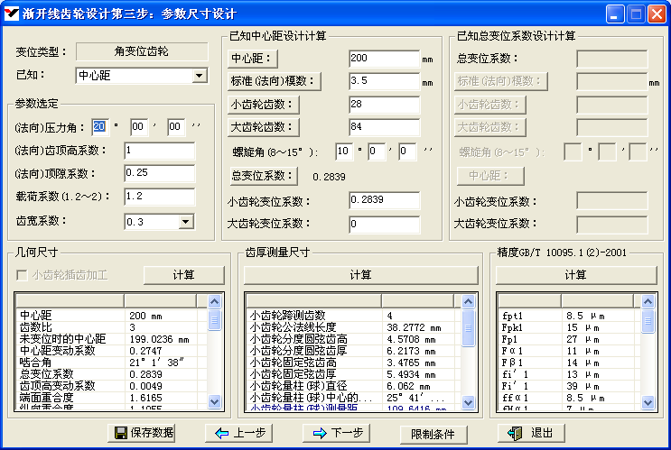671x450 pixels.
Task: Click the floppy disk 保存数据 save icon
Action: (120, 433)
